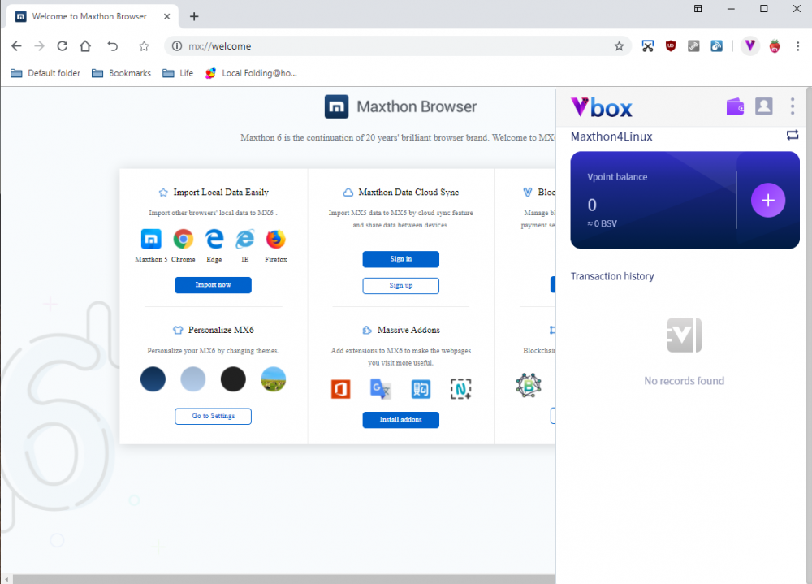Click the blue RSS feed extension icon
The image size is (812, 584).
click(x=717, y=46)
